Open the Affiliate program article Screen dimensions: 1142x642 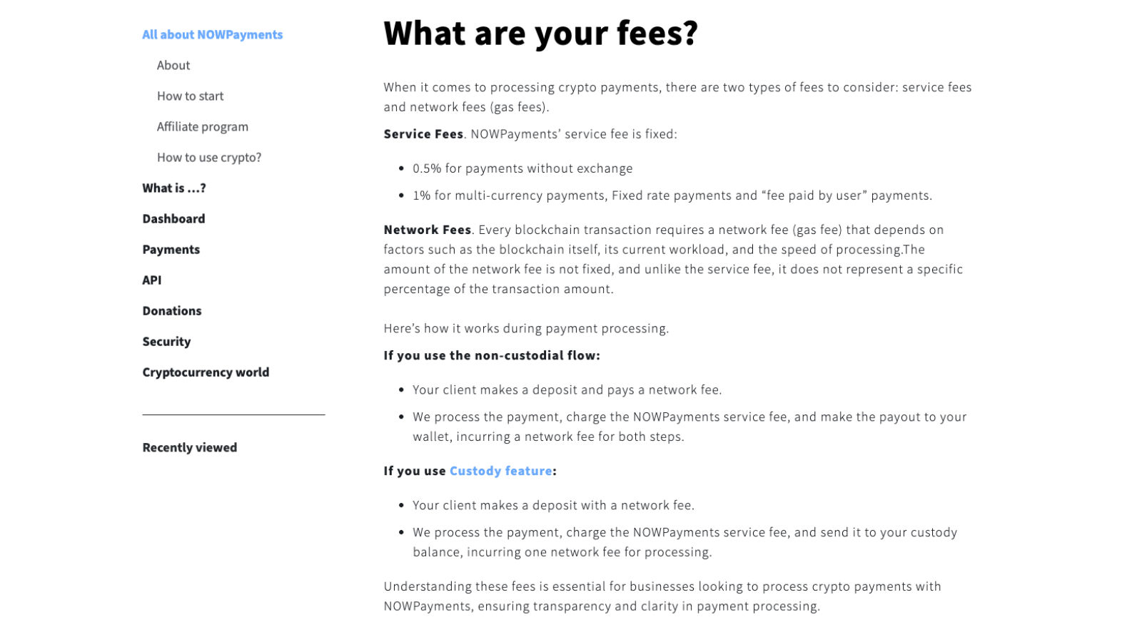pyautogui.click(x=203, y=126)
